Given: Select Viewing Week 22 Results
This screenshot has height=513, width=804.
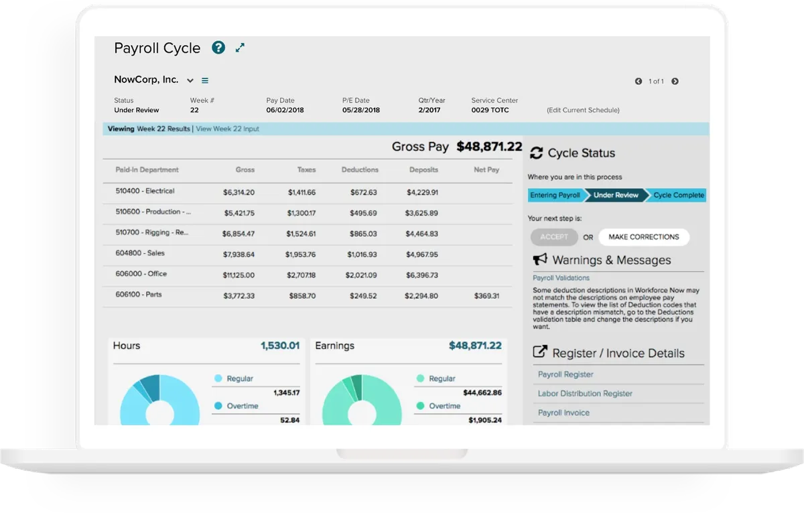Looking at the screenshot, I should pos(149,129).
